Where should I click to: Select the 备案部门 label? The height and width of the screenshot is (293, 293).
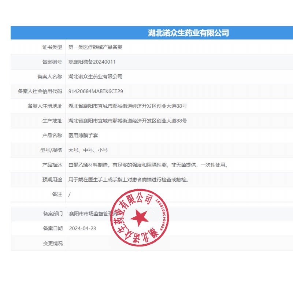53,214
